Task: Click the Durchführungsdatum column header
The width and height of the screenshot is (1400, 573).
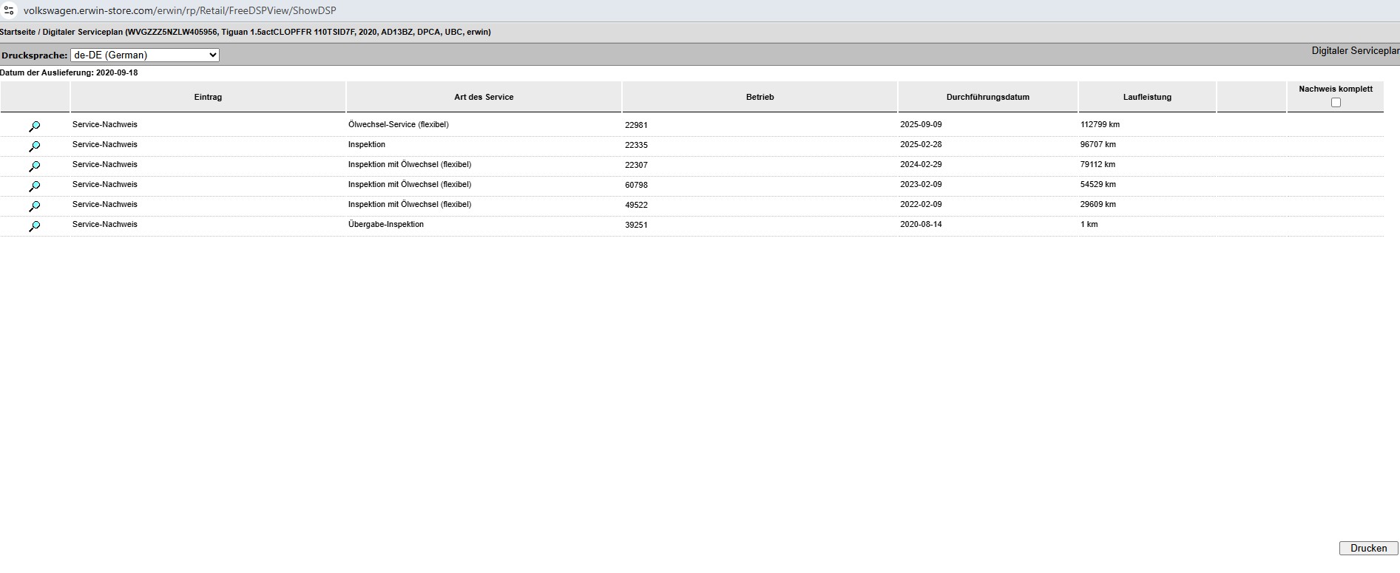Action: (x=987, y=97)
